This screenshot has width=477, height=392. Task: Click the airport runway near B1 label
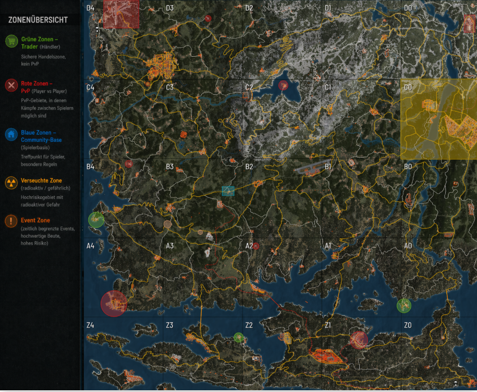pyautogui.click(x=313, y=167)
